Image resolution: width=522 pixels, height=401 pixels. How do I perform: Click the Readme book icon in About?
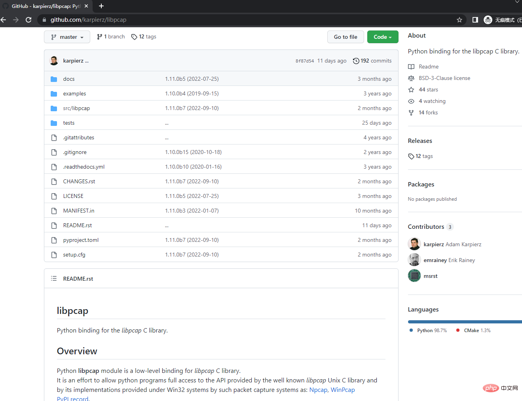[x=412, y=67]
